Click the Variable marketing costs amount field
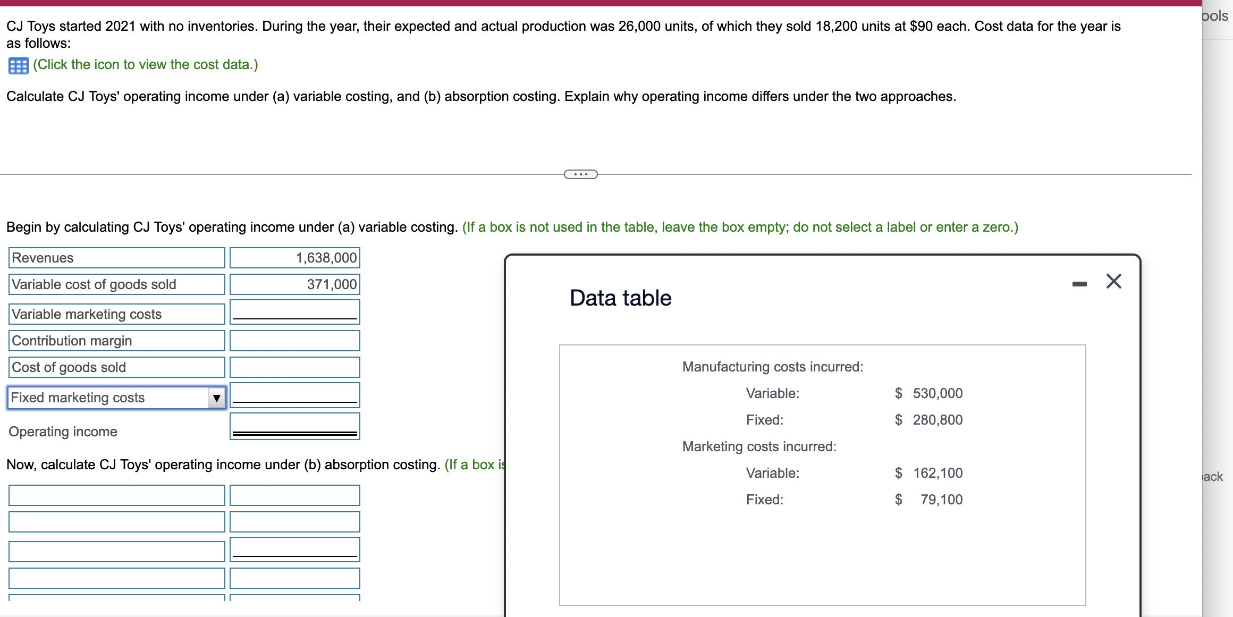This screenshot has width=1233, height=617. [295, 312]
